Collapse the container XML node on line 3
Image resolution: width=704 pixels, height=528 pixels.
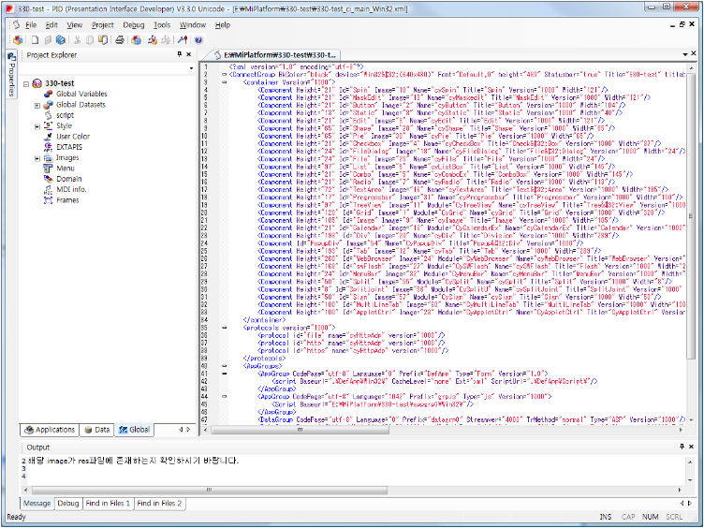click(225, 82)
